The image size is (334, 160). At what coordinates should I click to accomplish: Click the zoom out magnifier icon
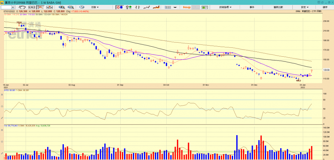(71, 7)
